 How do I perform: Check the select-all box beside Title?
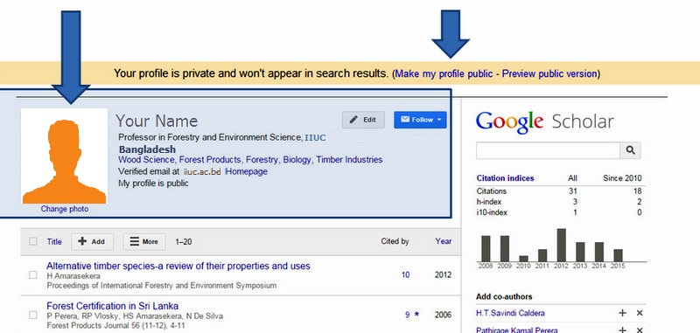(x=33, y=241)
